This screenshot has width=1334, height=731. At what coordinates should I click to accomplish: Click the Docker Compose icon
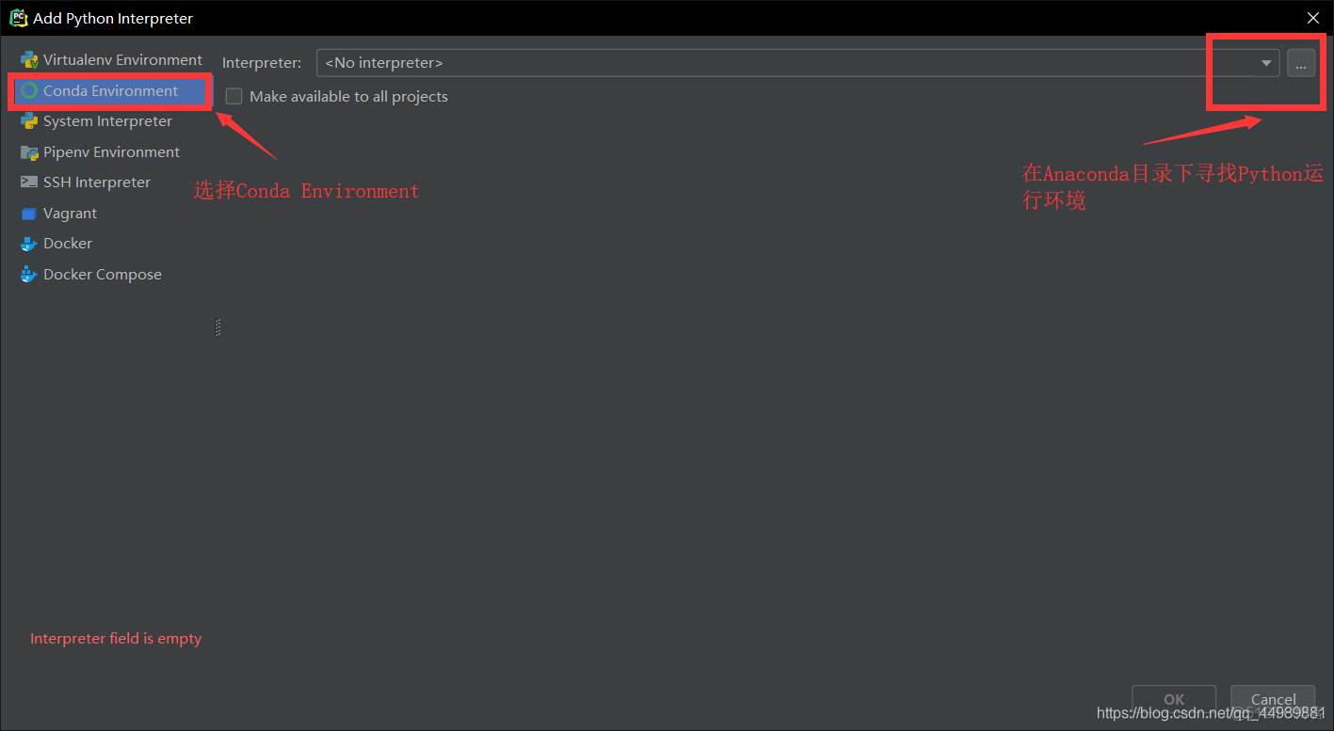pyautogui.click(x=29, y=275)
